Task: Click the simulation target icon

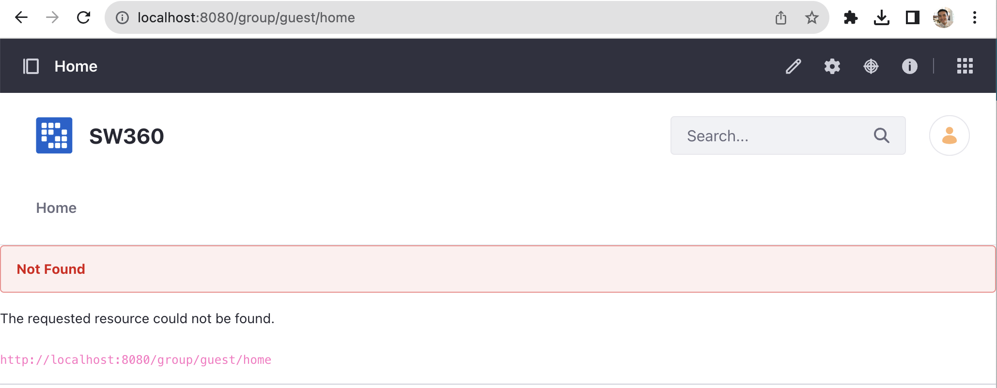Action: pos(871,66)
